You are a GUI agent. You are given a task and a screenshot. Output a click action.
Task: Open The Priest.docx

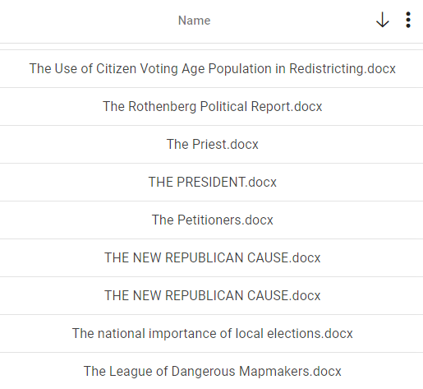pyautogui.click(x=213, y=144)
